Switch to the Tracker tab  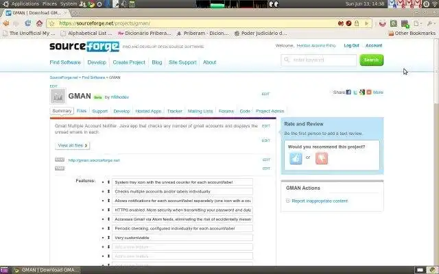pyautogui.click(x=175, y=111)
